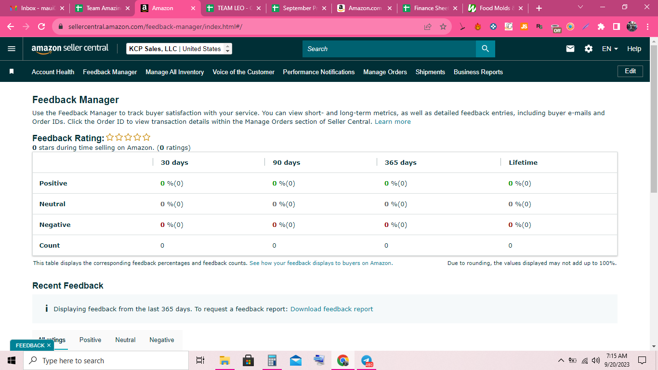Expand the Chrome tab search chevron
This screenshot has width=658, height=370.
pos(580,7)
